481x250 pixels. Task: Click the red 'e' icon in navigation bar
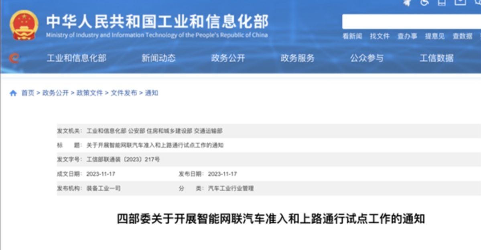(14, 58)
